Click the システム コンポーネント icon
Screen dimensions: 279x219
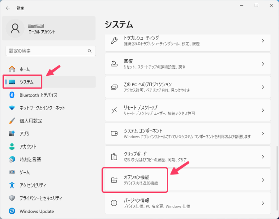point(114,134)
